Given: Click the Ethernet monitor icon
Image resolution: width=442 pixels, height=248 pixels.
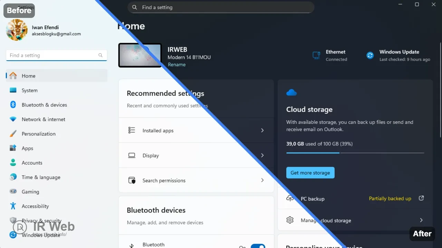Looking at the screenshot, I should coord(316,55).
